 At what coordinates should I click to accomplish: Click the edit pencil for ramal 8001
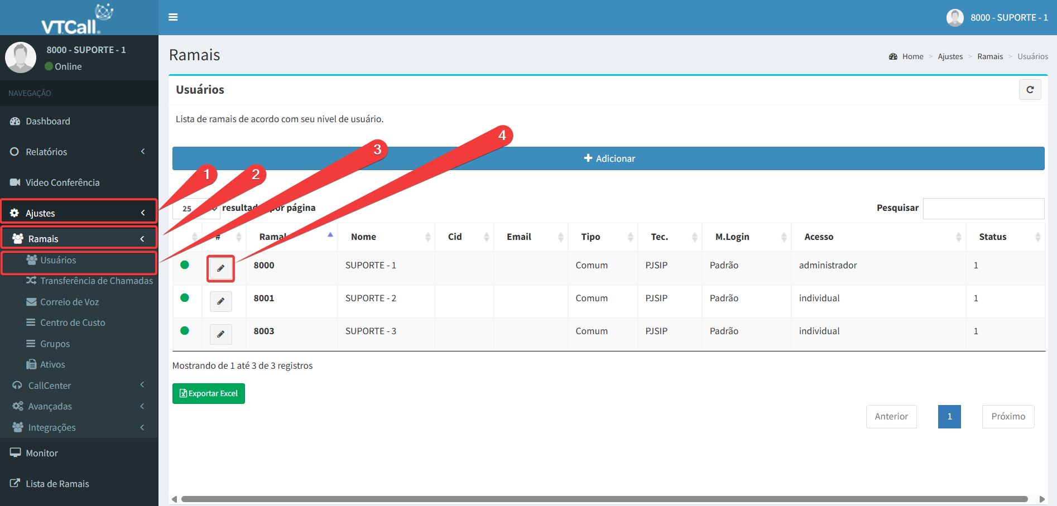coord(220,301)
